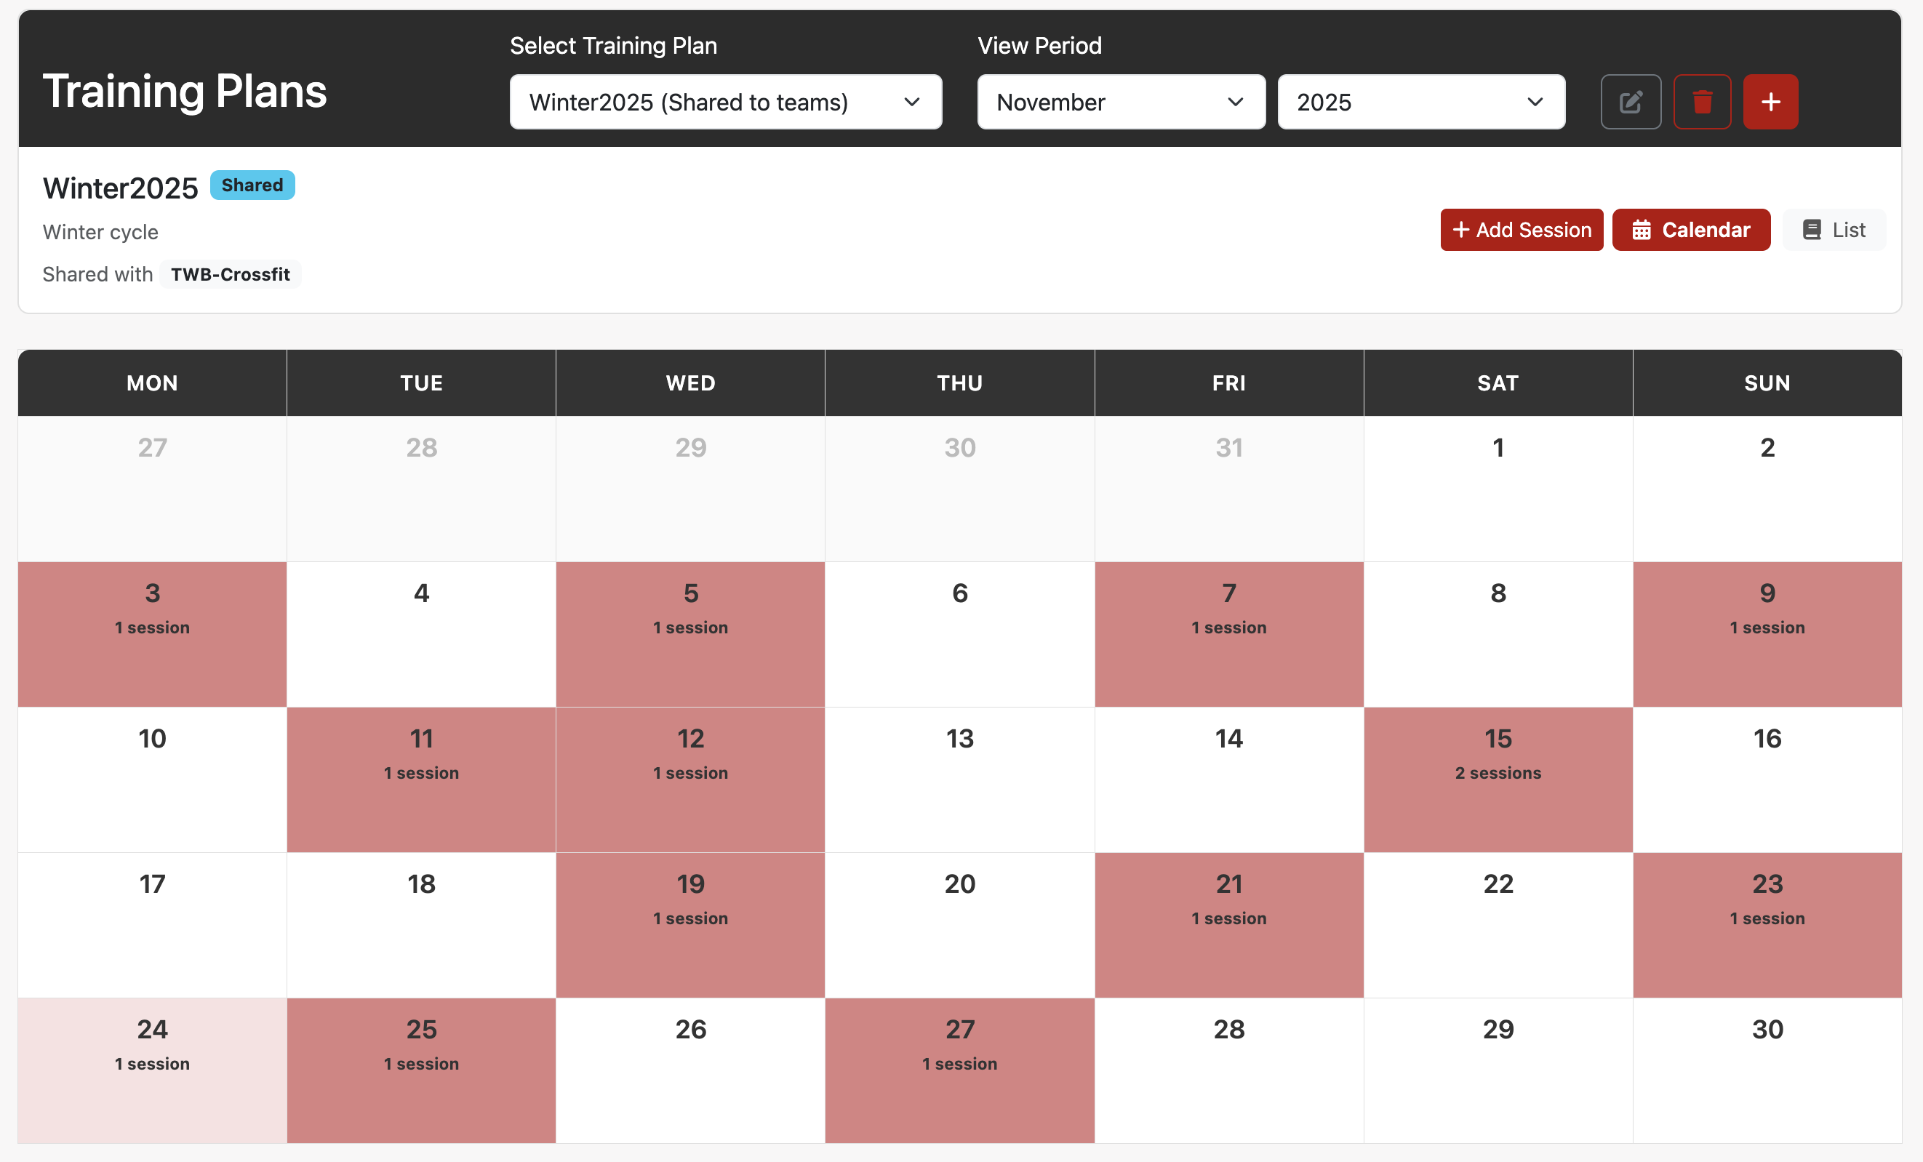Open November 9 session day
1923x1162 pixels.
[x=1766, y=633]
